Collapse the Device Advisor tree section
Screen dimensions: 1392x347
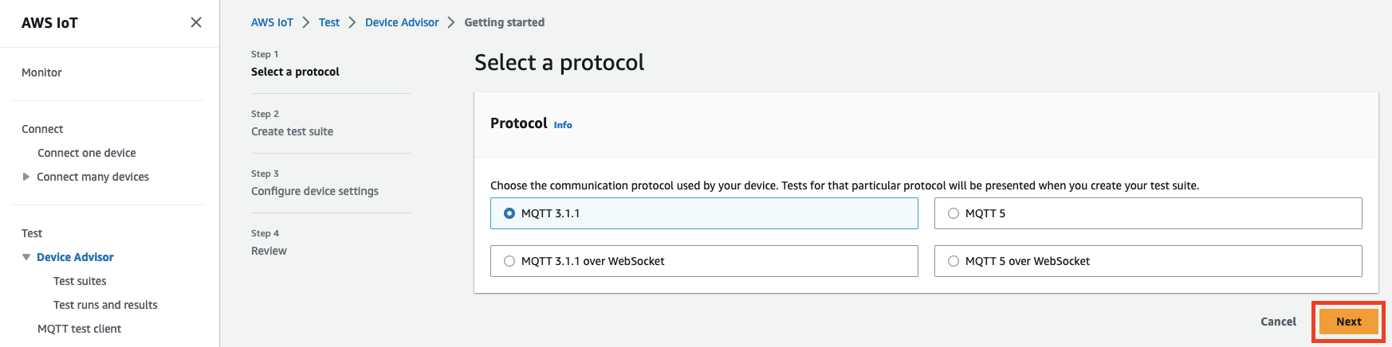[x=26, y=257]
